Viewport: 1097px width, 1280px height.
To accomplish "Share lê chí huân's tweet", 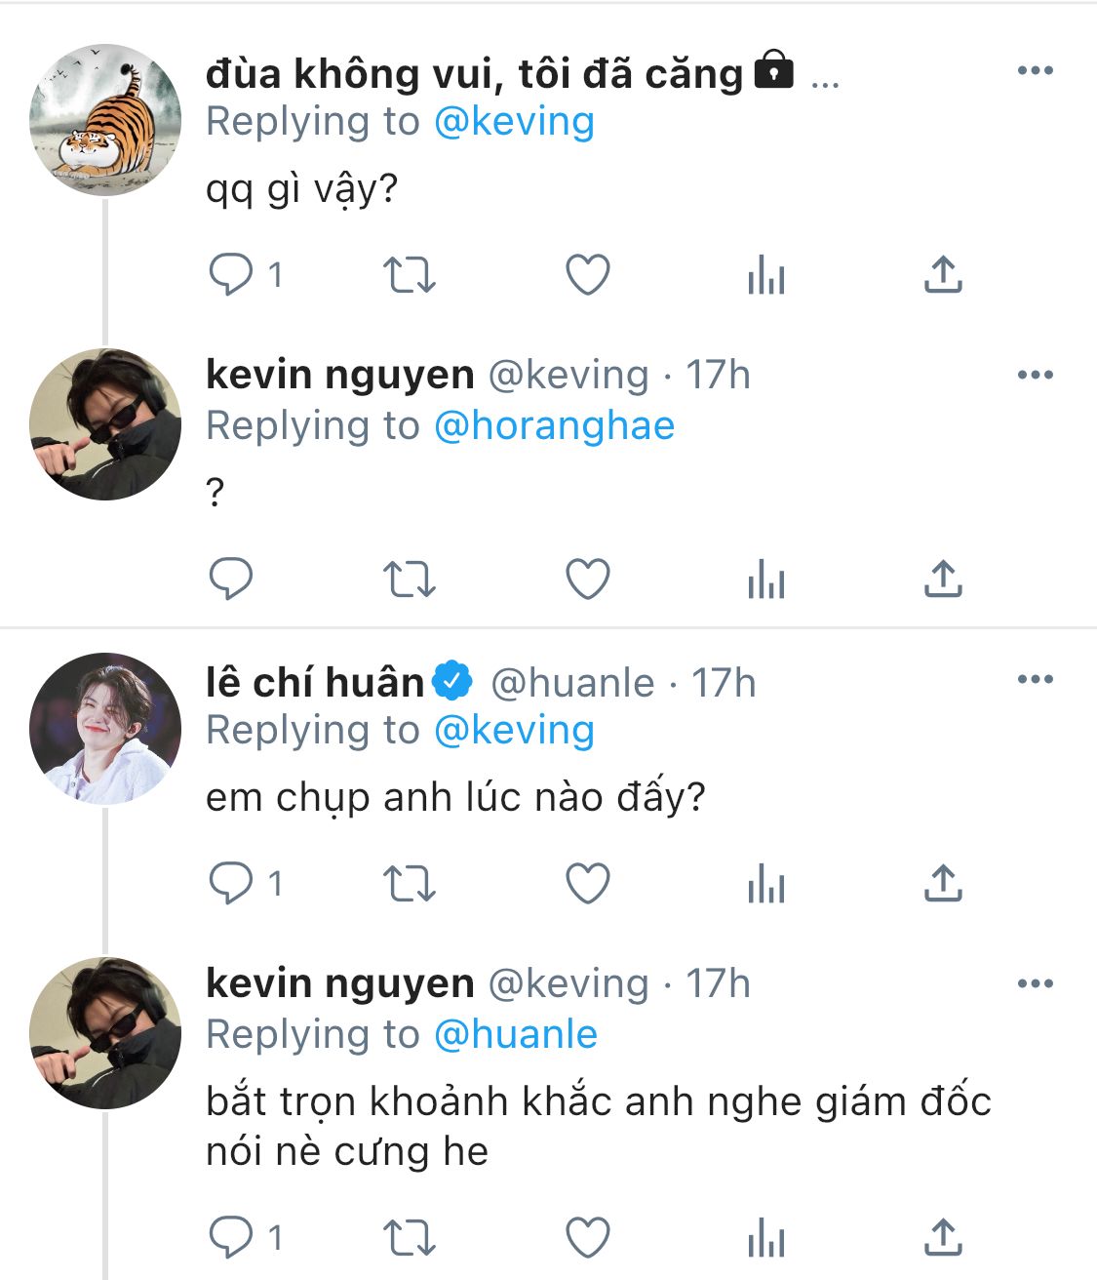I will click(x=943, y=884).
